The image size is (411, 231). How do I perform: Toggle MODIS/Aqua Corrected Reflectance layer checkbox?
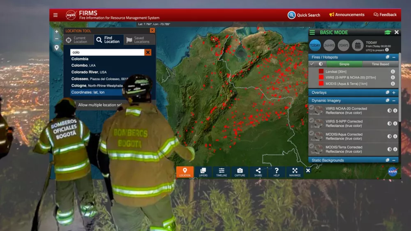pyautogui.click(x=312, y=133)
